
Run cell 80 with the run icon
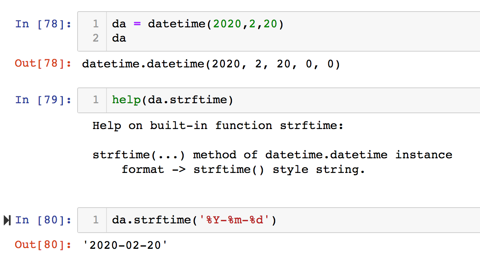click(x=7, y=220)
